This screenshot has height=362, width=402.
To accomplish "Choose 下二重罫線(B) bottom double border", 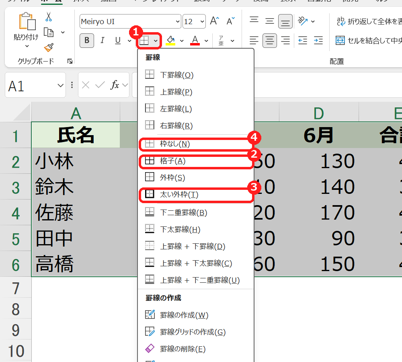I will click(x=196, y=213).
